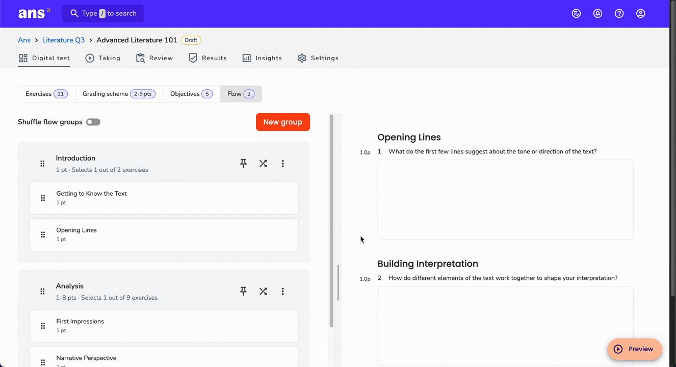Open Introduction group three-dot menu

click(x=282, y=164)
